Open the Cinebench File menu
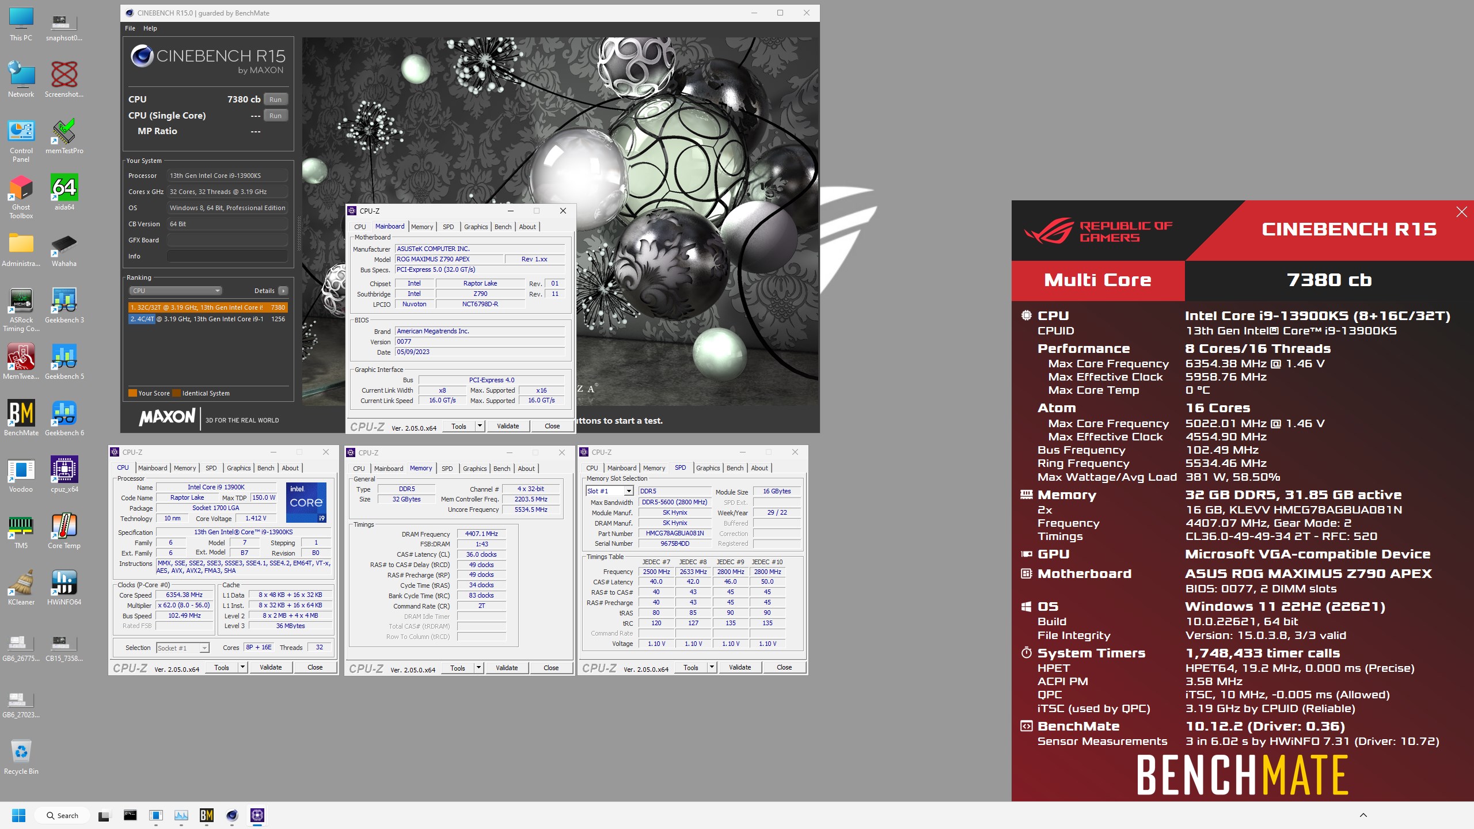The height and width of the screenshot is (829, 1474). tap(130, 28)
